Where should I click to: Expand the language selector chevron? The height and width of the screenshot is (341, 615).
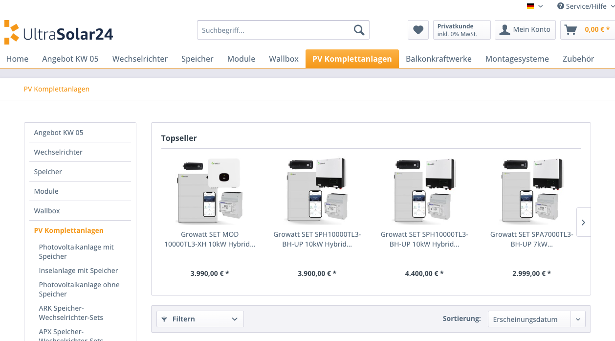point(540,7)
